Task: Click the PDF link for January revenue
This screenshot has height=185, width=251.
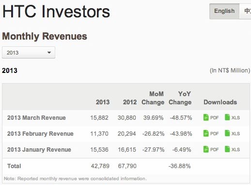Action: [214, 150]
